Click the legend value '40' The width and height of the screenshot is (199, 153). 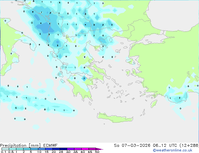pyautogui.click(x=83, y=152)
